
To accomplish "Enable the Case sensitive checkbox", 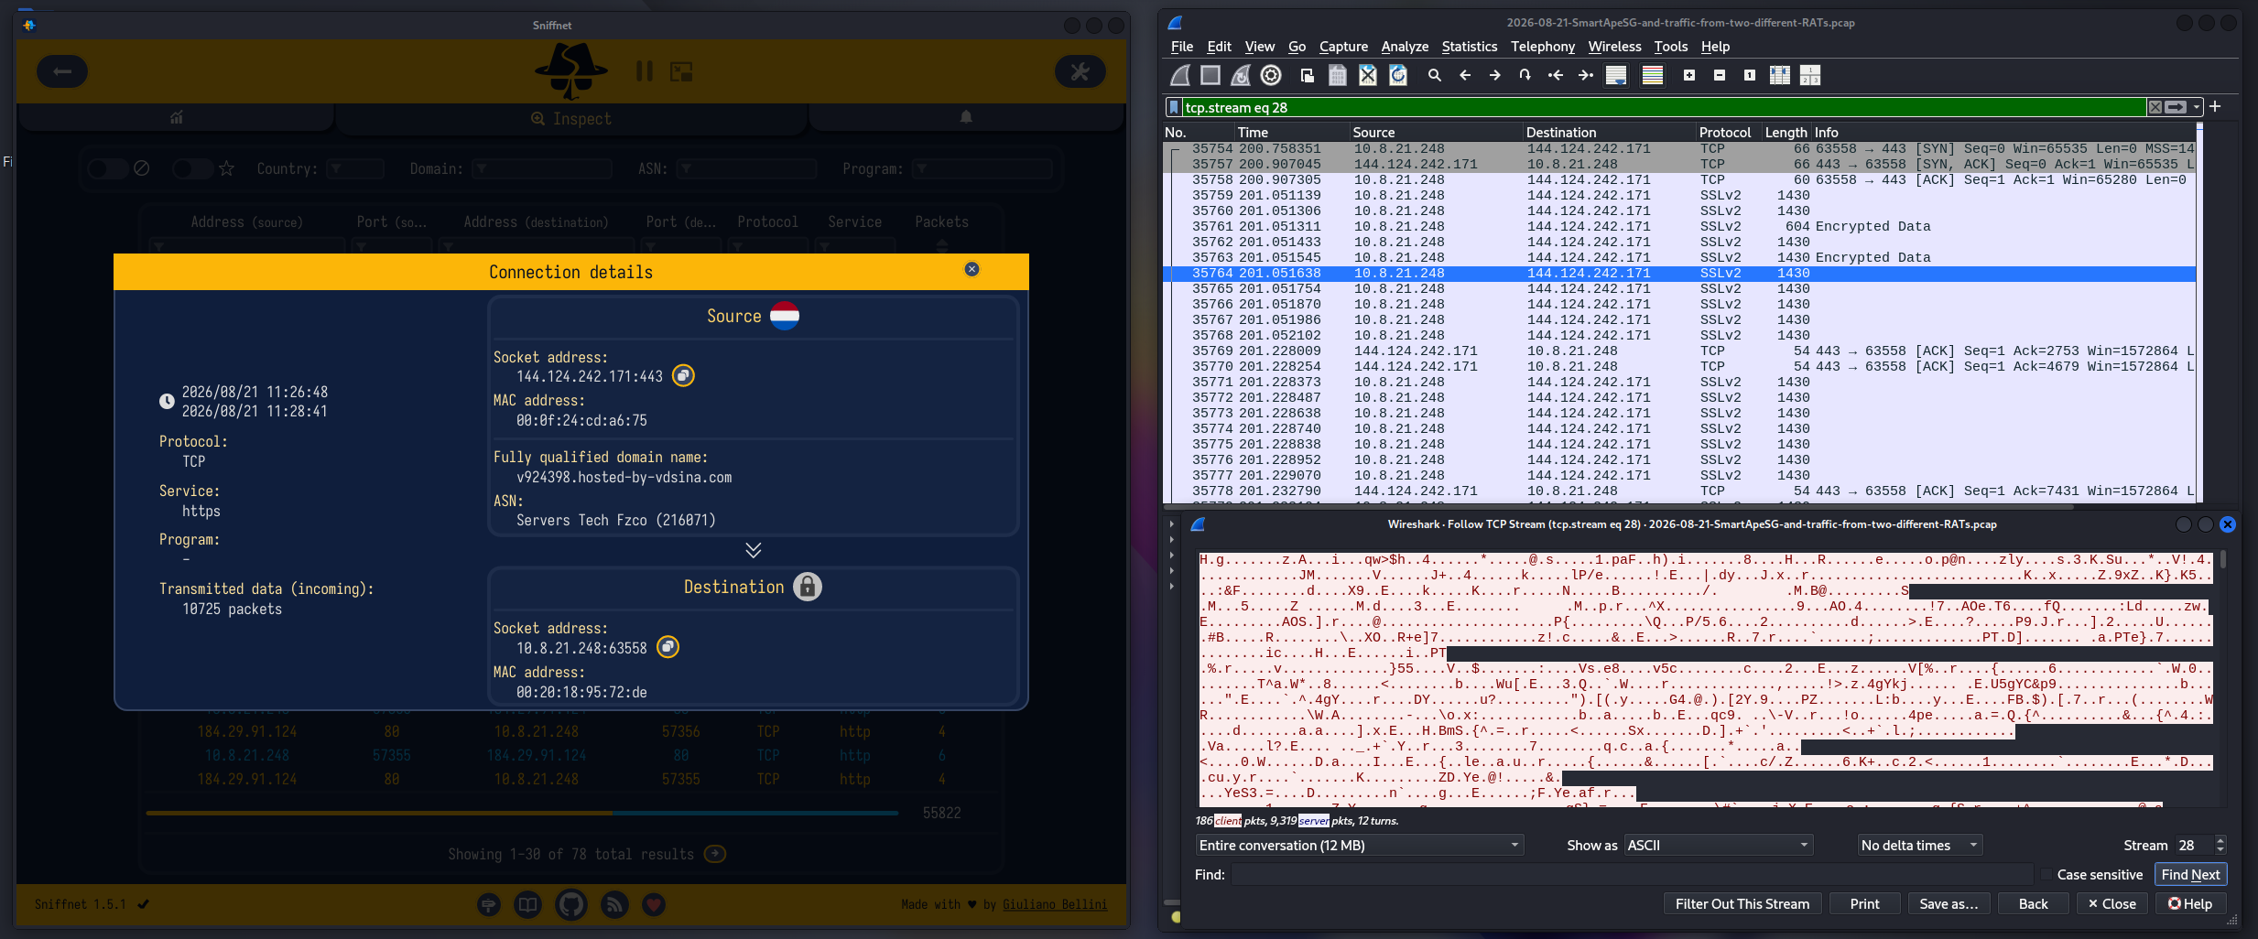I will (x=2046, y=875).
